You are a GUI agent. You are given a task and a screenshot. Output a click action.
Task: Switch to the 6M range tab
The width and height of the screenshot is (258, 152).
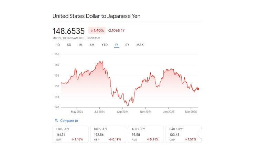[92, 45]
